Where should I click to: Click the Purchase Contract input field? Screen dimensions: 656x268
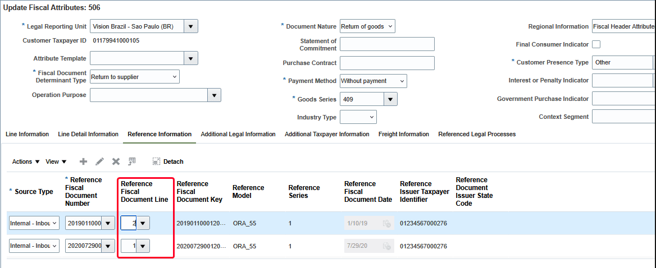point(387,63)
